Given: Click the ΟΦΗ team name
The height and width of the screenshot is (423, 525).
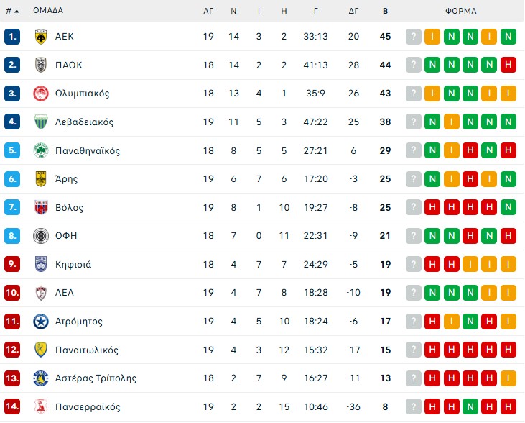Looking at the screenshot, I should pos(66,236).
